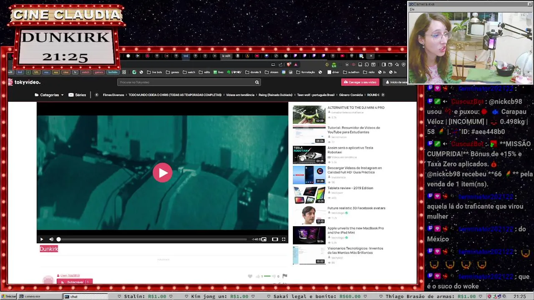Click 'Carregar o seu vídeo' button

coord(360,82)
